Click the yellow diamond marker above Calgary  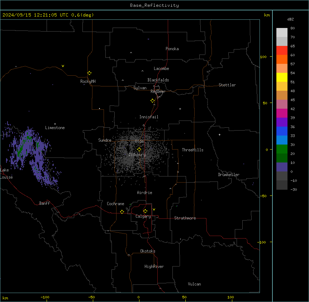pyautogui.click(x=145, y=211)
